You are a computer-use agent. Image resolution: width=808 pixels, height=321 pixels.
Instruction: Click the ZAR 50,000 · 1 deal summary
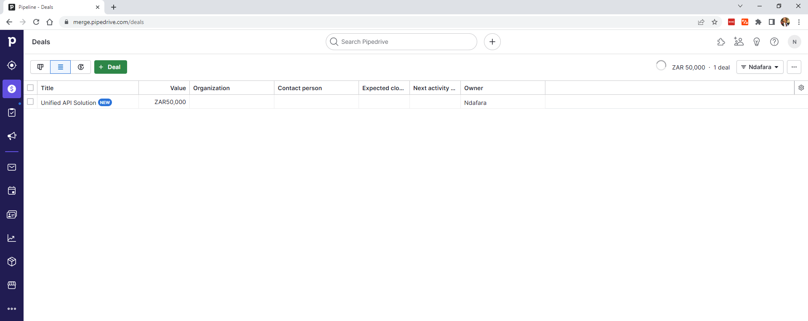click(701, 67)
